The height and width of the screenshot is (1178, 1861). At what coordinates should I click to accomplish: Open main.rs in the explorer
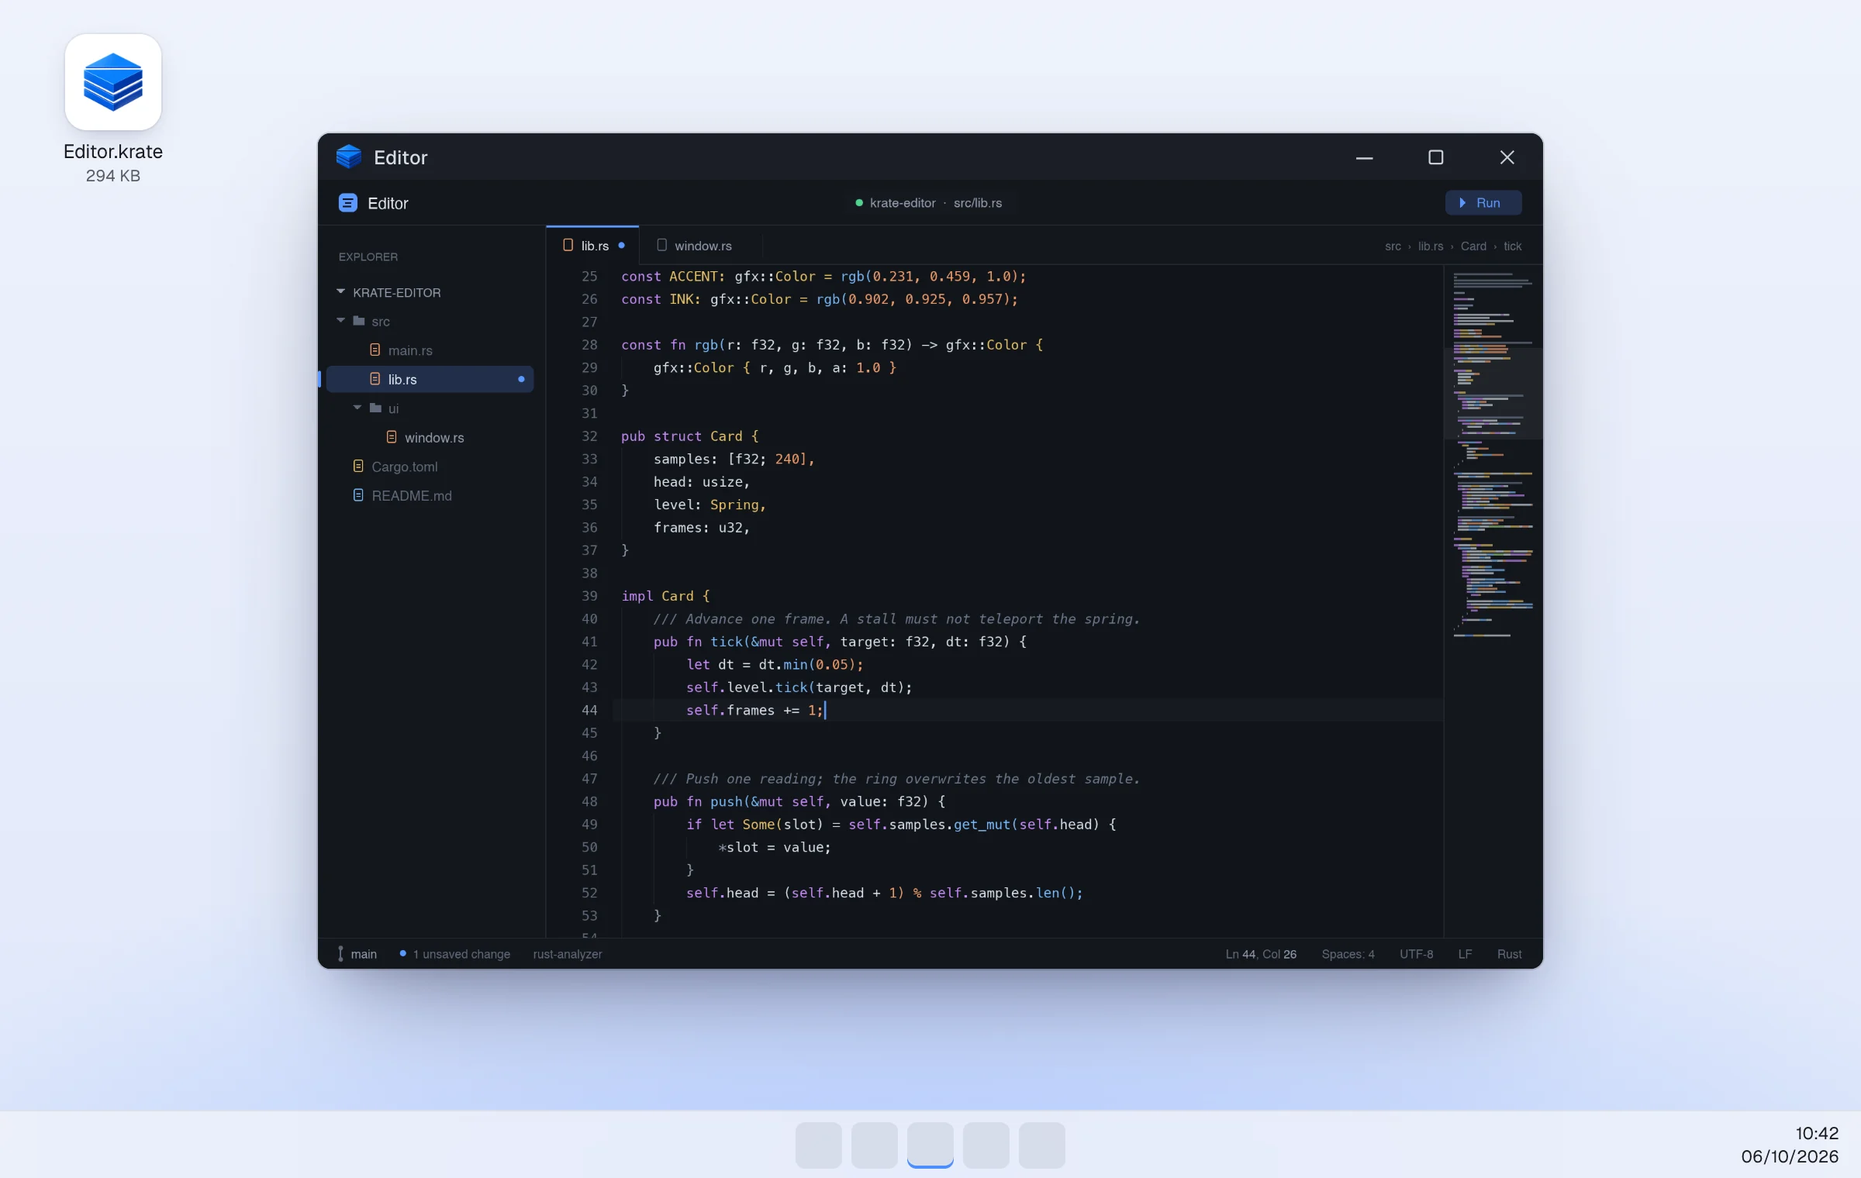pyautogui.click(x=430, y=350)
